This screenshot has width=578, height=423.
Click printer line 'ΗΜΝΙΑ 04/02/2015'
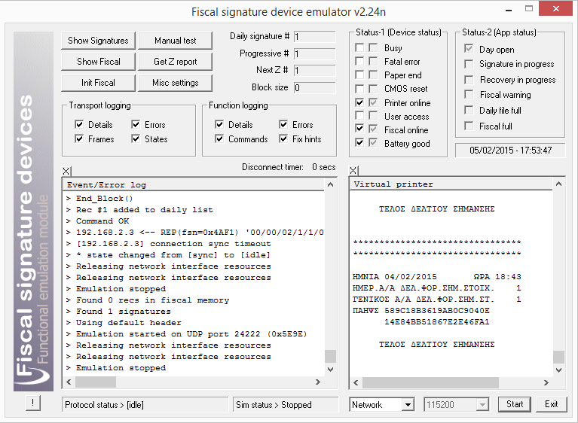(394, 277)
